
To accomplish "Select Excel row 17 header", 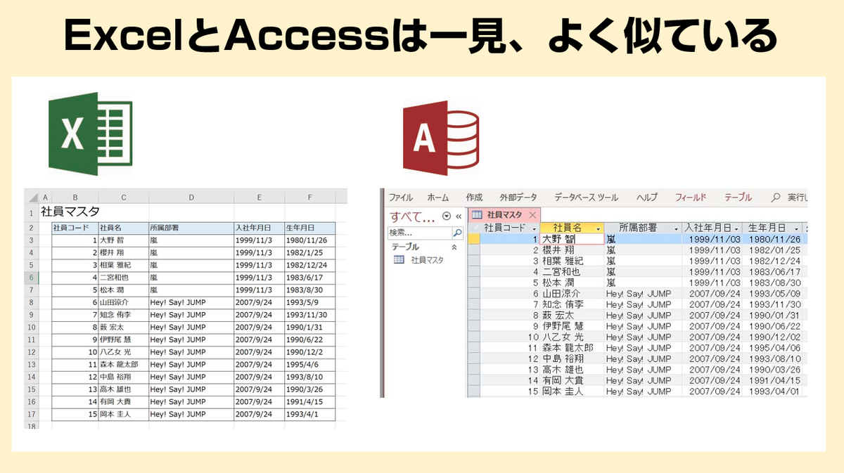I will [31, 415].
